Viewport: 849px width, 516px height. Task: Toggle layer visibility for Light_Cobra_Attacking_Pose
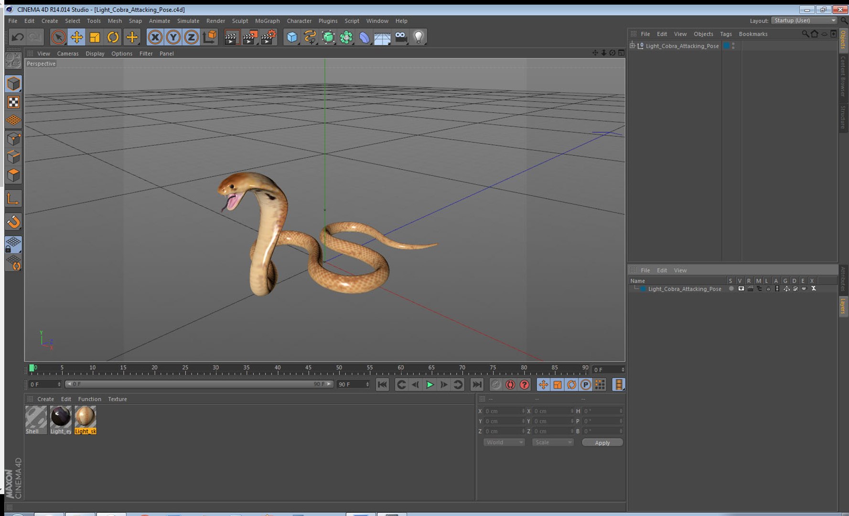[x=741, y=289]
